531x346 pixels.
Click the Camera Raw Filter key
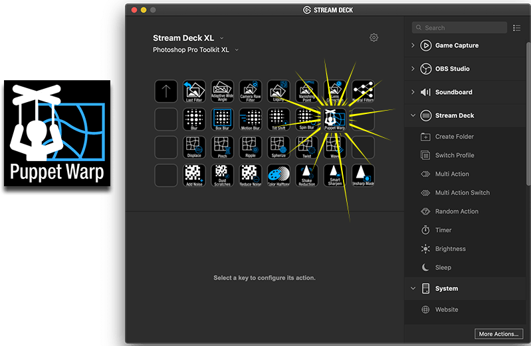click(251, 91)
